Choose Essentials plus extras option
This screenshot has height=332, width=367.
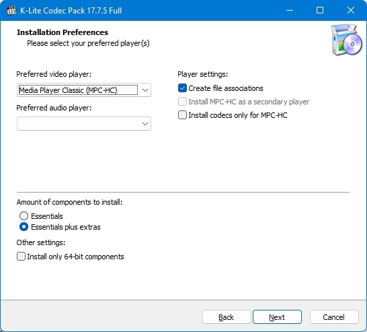coord(24,227)
